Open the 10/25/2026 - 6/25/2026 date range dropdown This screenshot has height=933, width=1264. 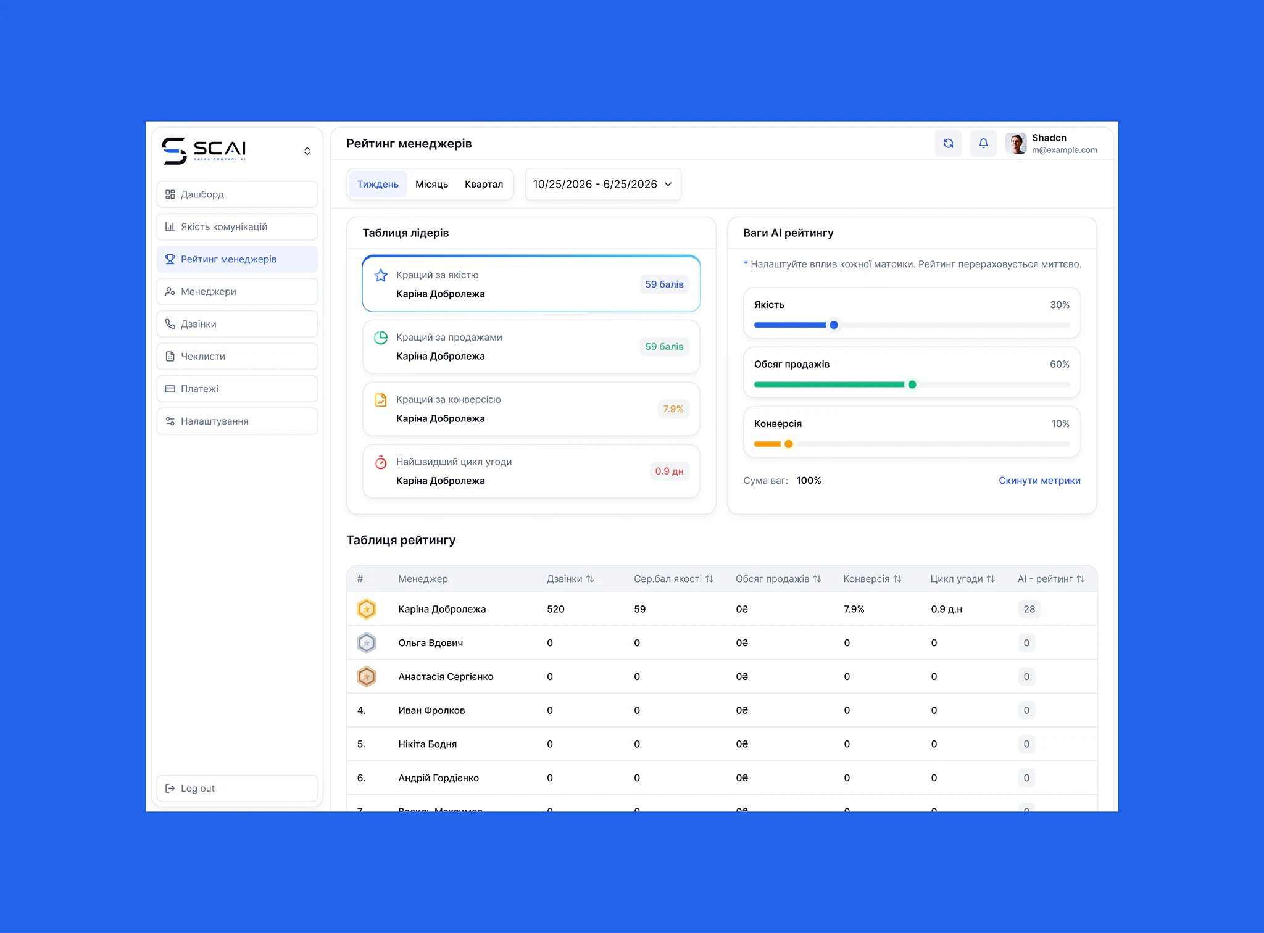603,185
